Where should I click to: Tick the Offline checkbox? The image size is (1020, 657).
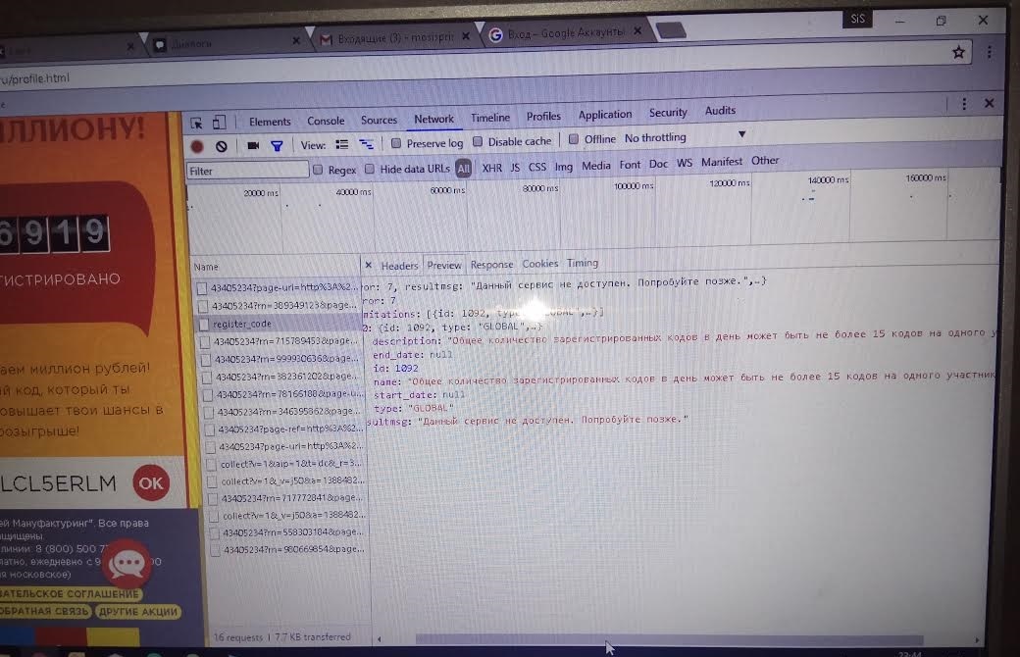[574, 139]
